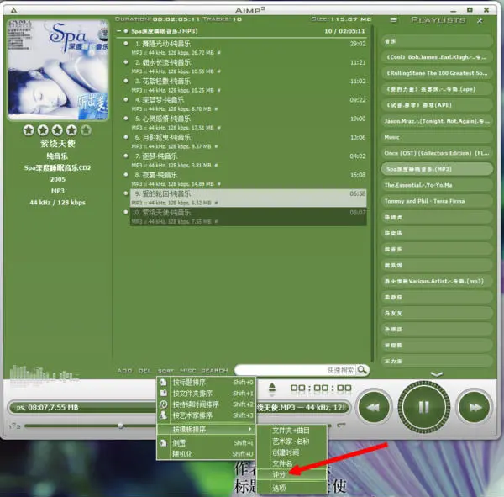The width and height of the screenshot is (504, 497).
Task: Click the slider thumb on the bottom bar
Action: tap(120, 426)
